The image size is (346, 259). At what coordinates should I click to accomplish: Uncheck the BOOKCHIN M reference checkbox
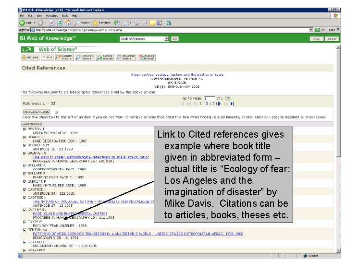point(25,145)
